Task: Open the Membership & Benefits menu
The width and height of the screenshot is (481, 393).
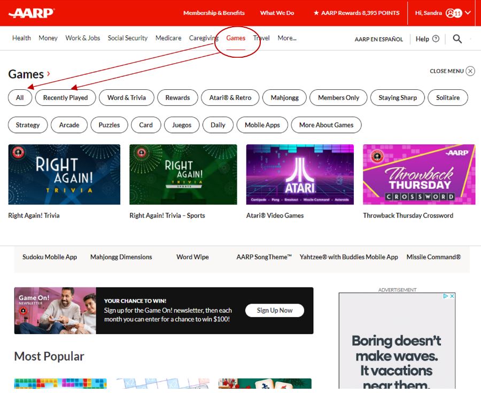Action: coord(214,13)
